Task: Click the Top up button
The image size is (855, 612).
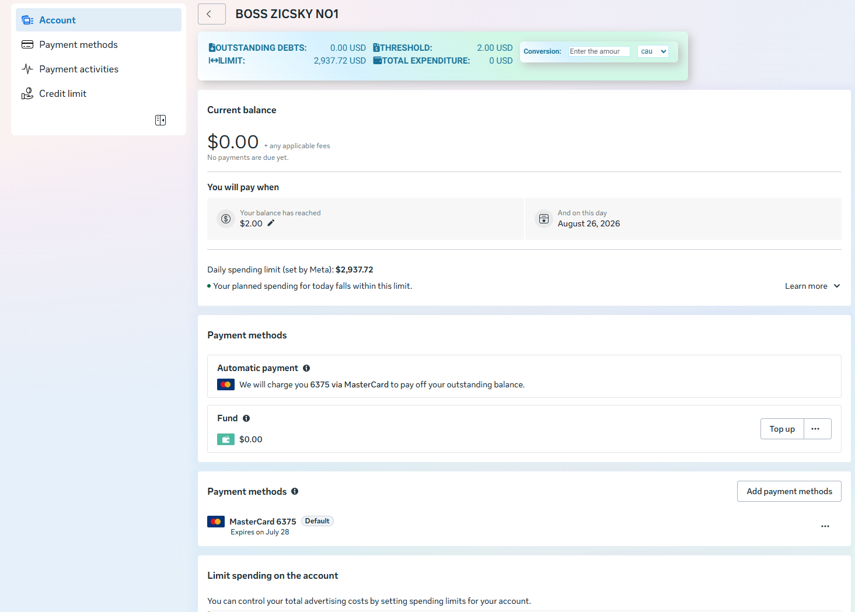Action: 782,429
